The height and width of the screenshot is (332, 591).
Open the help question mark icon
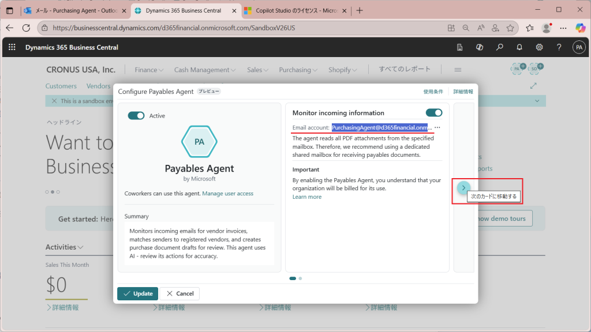point(559,47)
